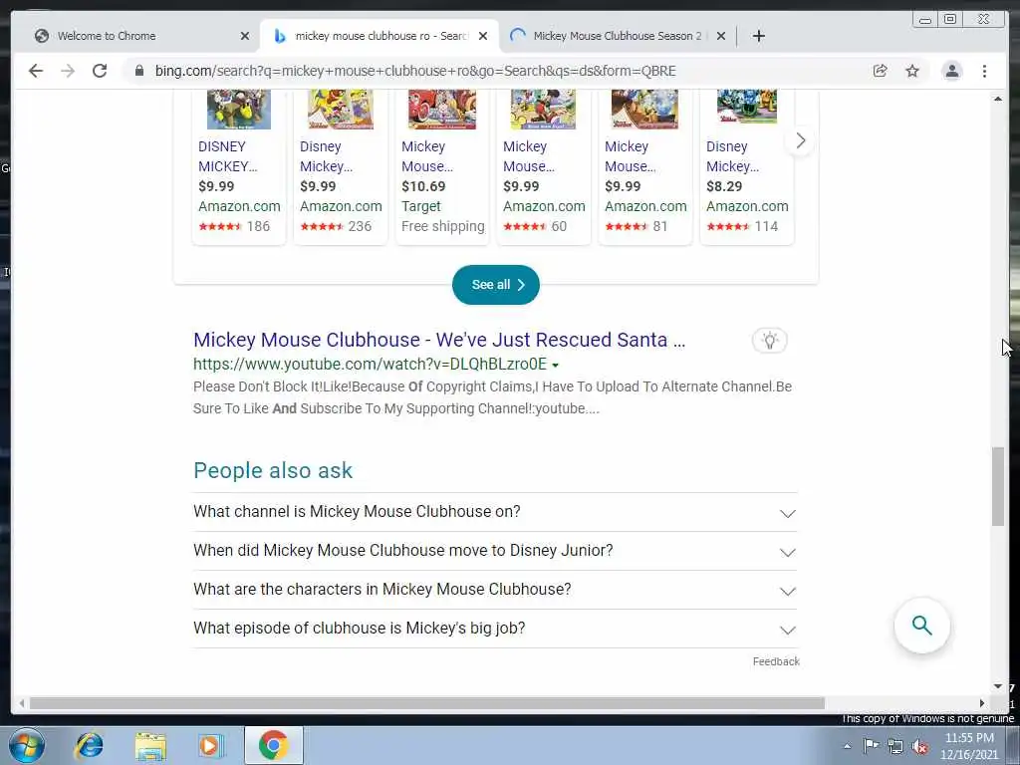
Task: Open dropdown arrow next to youtube URL
Action: 556,366
